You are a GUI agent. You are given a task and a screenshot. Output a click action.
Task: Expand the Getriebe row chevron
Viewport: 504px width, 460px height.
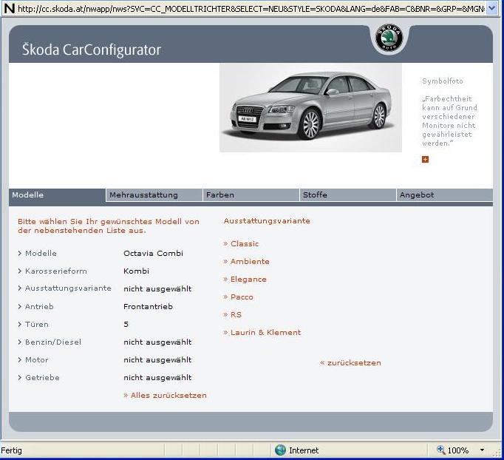pos(20,377)
